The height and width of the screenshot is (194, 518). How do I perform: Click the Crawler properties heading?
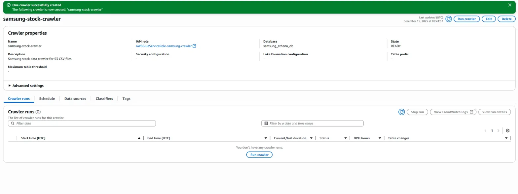[x=27, y=33]
